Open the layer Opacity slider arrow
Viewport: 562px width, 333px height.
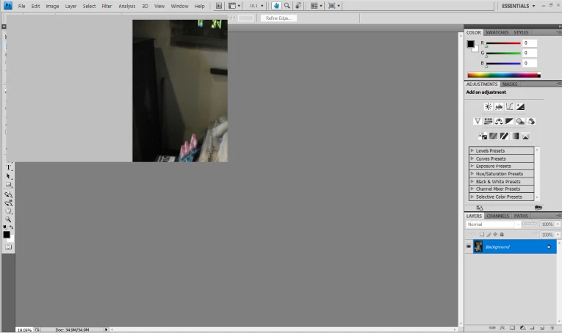(558, 224)
